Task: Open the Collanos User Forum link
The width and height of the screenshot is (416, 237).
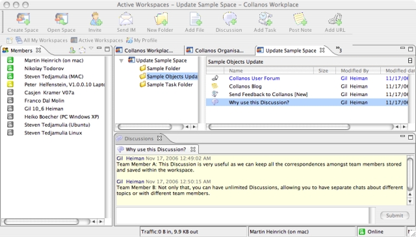Action: (254, 78)
